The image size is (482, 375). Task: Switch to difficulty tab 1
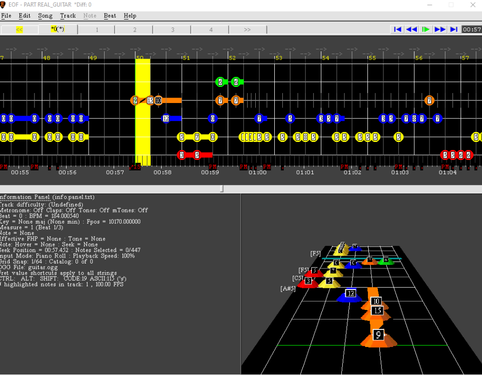pyautogui.click(x=97, y=29)
